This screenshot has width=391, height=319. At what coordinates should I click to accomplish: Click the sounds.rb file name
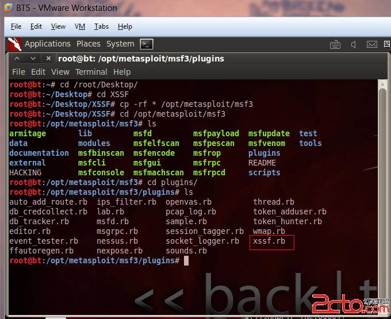tap(186, 251)
